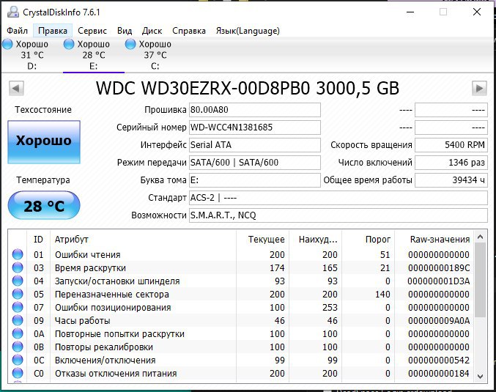Image resolution: width=496 pixels, height=392 pixels.
Task: Select the Ошибки позиционирования row
Action: coord(241,307)
